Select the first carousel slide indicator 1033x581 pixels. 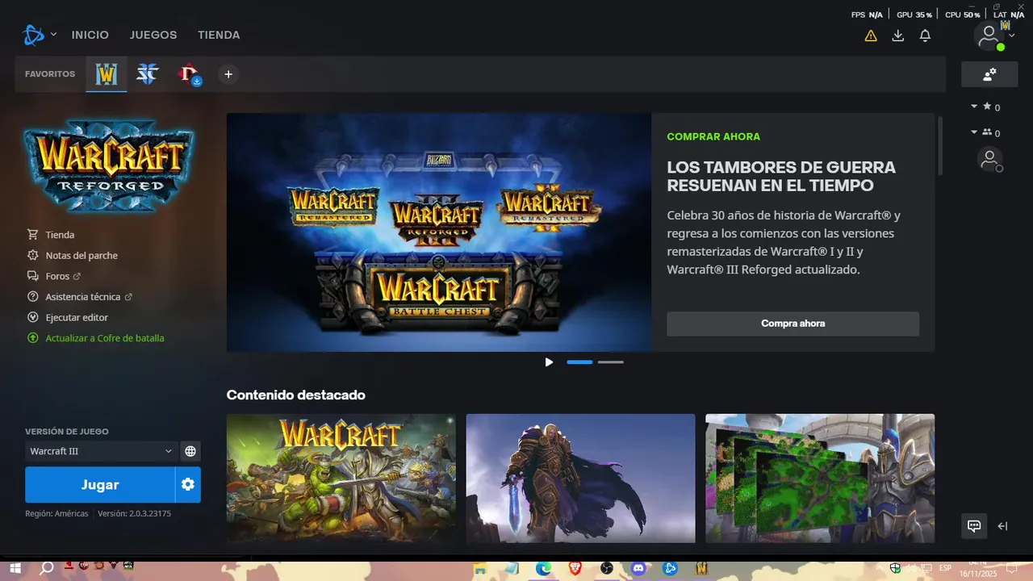tap(579, 362)
